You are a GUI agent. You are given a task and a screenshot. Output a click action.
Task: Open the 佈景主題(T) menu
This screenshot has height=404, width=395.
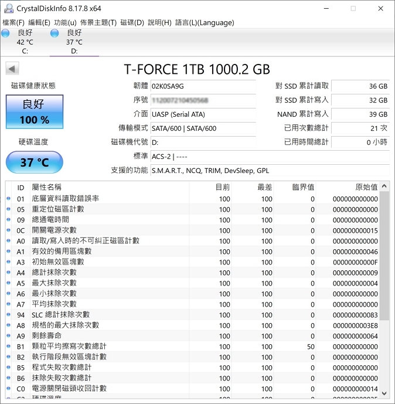coord(98,22)
